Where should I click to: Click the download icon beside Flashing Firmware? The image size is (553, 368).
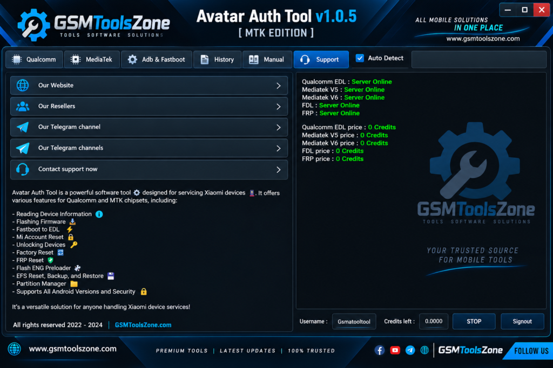tap(72, 221)
